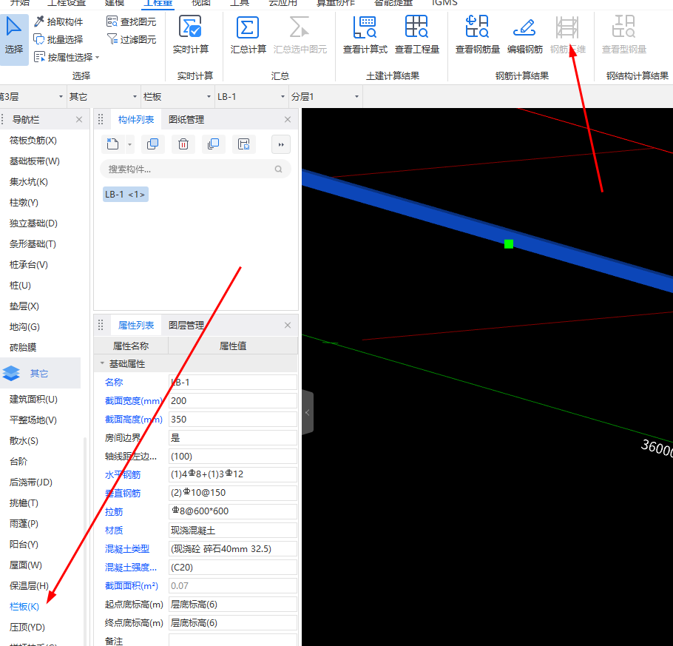Click the 起点底标高 value field
This screenshot has height=646, width=673.
click(x=233, y=604)
